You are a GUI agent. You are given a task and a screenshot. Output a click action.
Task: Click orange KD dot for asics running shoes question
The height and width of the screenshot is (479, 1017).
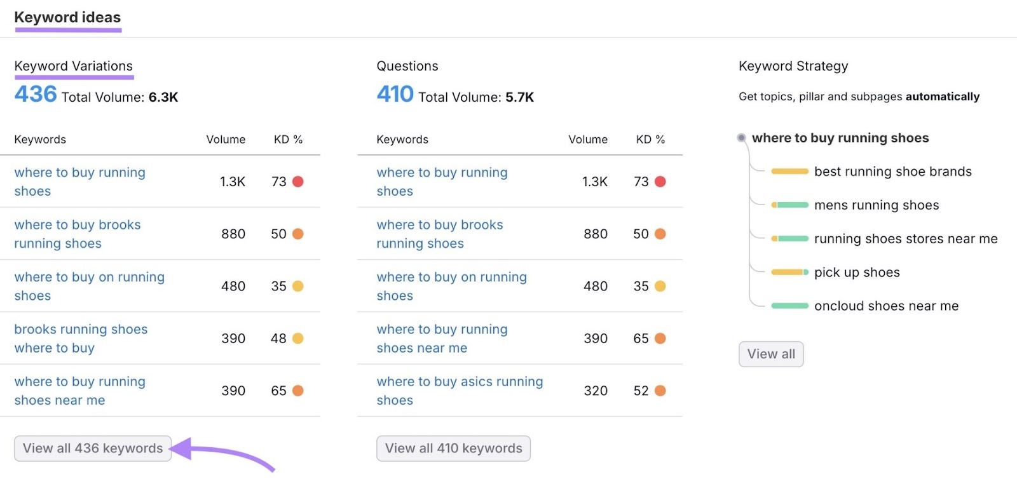(660, 391)
